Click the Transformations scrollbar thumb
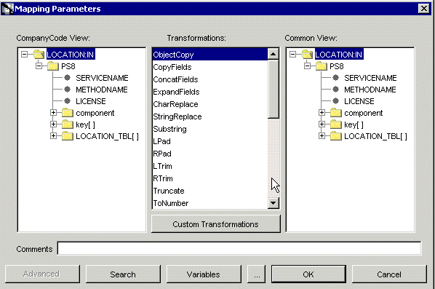Image resolution: width=435 pixels, height=289 pixels. pyautogui.click(x=274, y=89)
